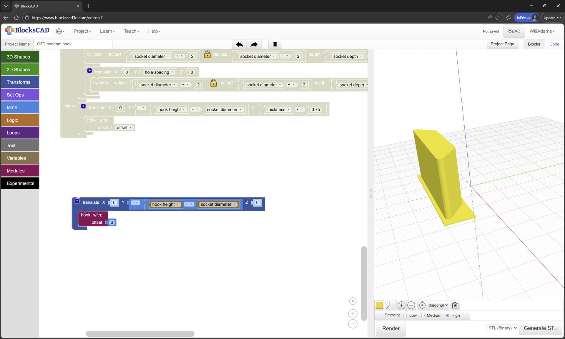Select Medium smoothing option
Image resolution: width=565 pixels, height=339 pixels.
click(423, 315)
